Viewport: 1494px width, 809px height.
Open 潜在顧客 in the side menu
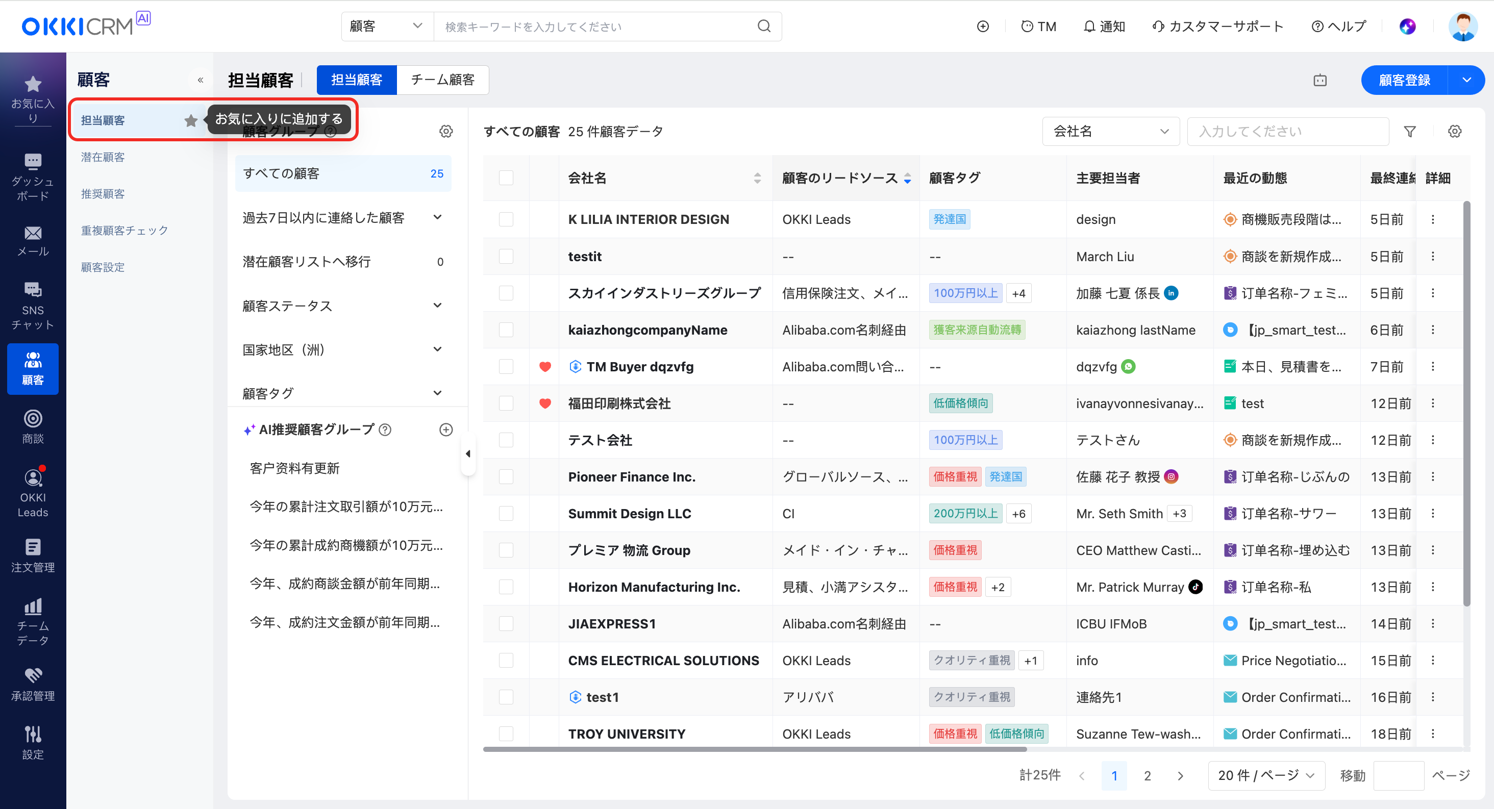[x=103, y=157]
